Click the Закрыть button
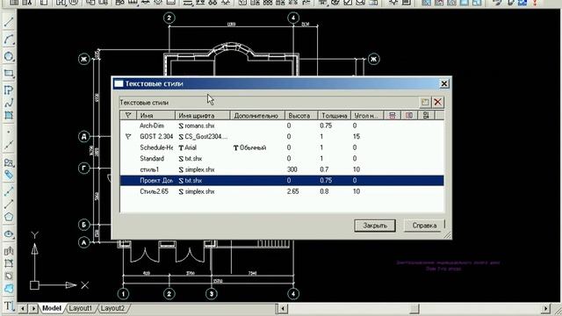The image size is (562, 316). [375, 226]
